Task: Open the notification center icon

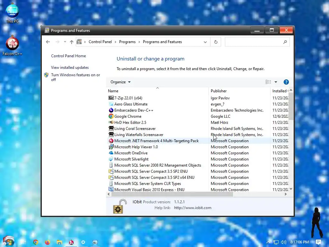Action: tap(318, 242)
